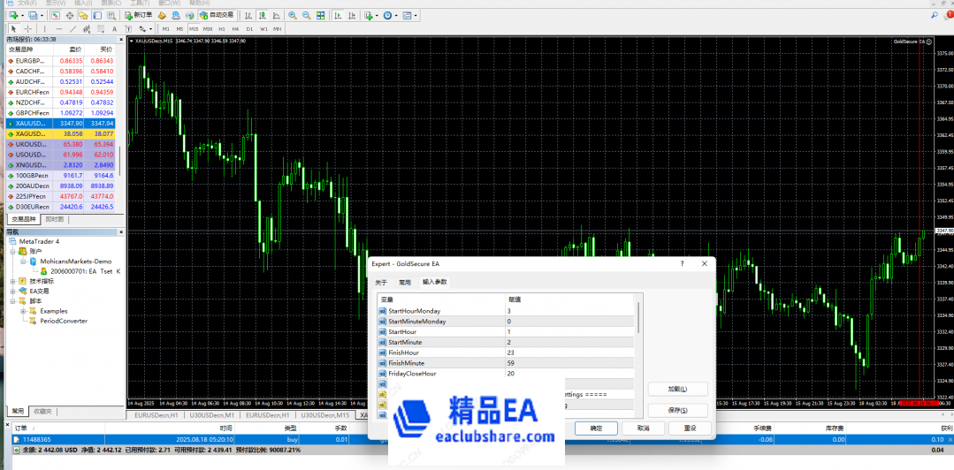The height and width of the screenshot is (470, 954).
Task: Toggle the Navigator folder-star icon
Action: pyautogui.click(x=84, y=15)
